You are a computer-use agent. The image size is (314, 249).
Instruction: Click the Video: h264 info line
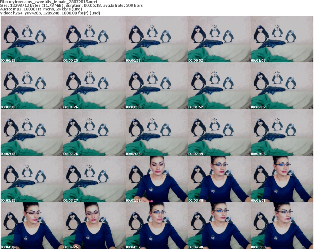(50, 13)
